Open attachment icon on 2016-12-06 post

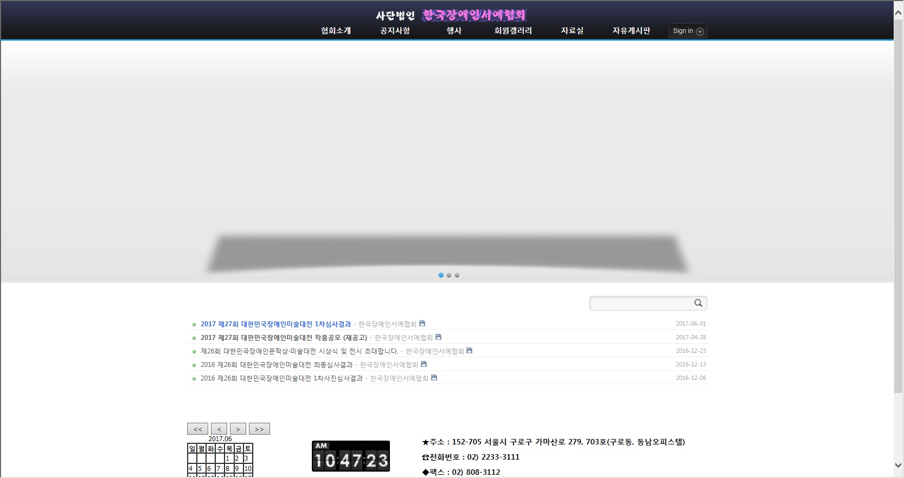point(434,378)
